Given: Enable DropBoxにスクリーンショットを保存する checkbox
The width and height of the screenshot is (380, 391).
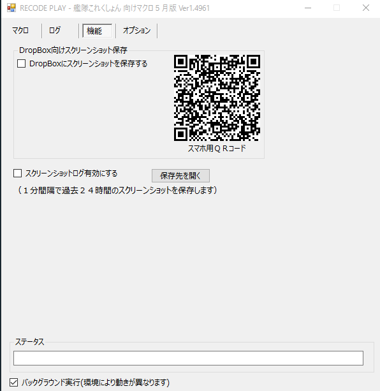Looking at the screenshot, I should click(22, 64).
